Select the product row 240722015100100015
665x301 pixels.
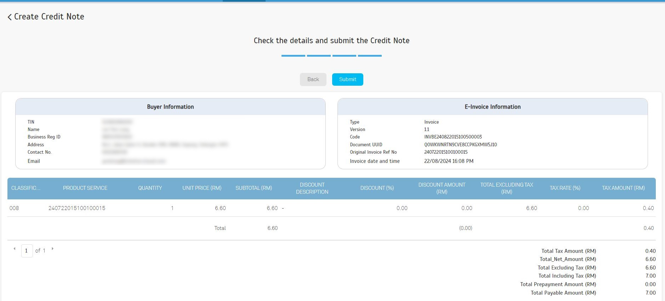click(x=77, y=208)
